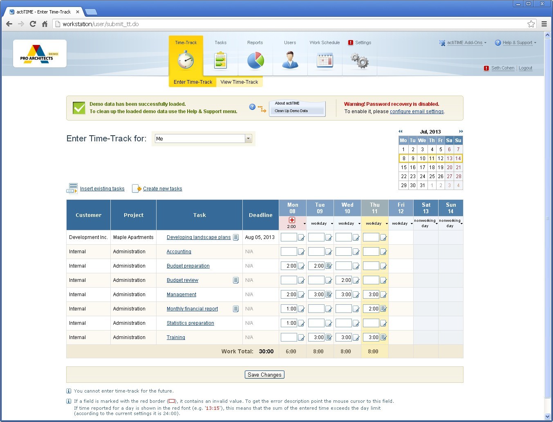The height and width of the screenshot is (422, 553).
Task: Go to next month in calendar
Action: (461, 132)
